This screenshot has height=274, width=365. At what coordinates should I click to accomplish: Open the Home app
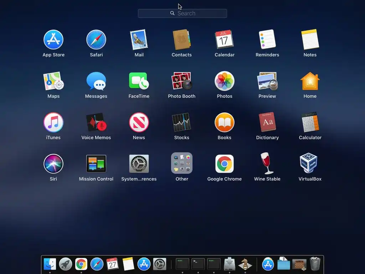coord(310,81)
